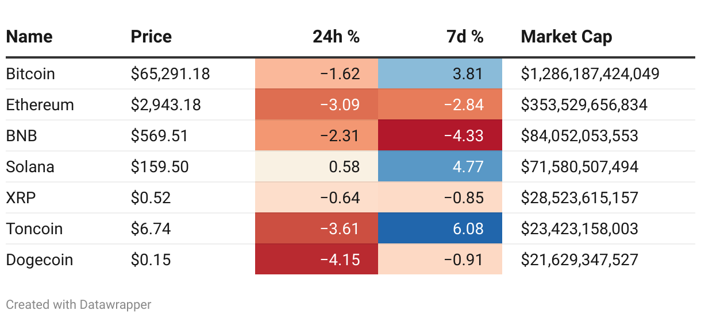The width and height of the screenshot is (701, 318).
Task: Select Solana's price $159.50
Action: 160,167
